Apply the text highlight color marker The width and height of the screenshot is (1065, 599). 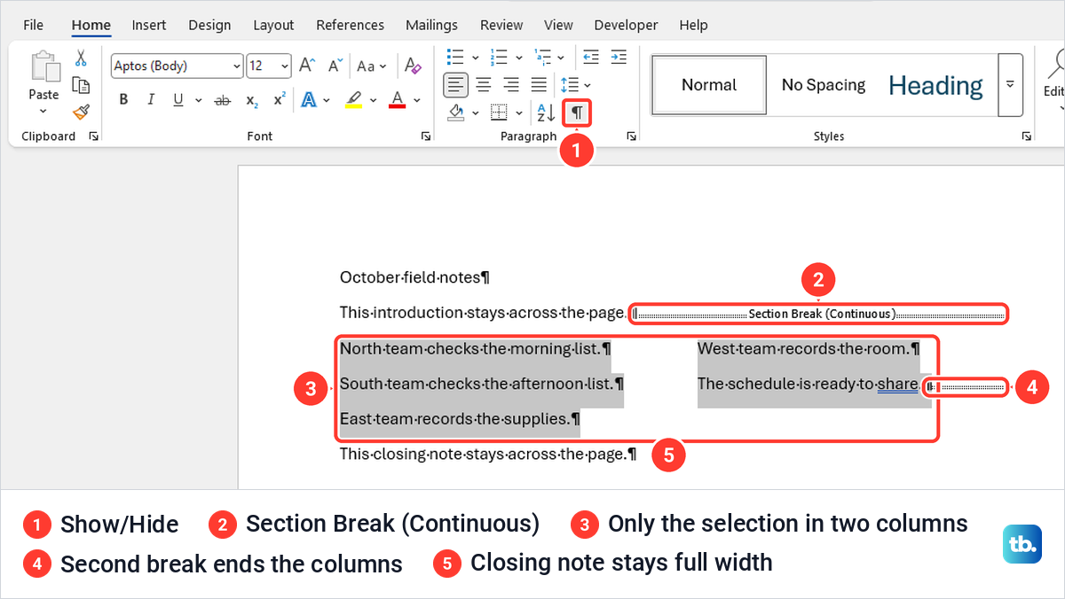point(353,99)
